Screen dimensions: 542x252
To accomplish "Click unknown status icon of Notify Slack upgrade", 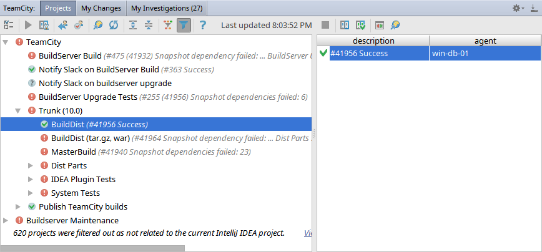I will point(32,83).
